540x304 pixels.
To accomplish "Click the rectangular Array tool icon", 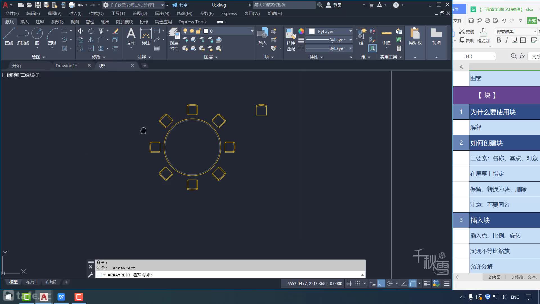I will point(101,48).
